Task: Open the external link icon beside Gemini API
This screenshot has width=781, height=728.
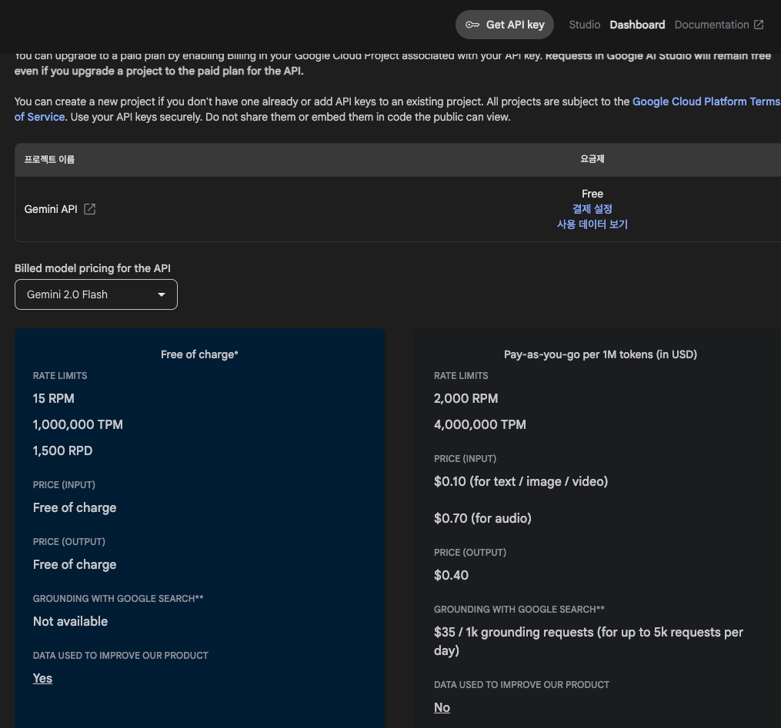Action: pos(89,209)
